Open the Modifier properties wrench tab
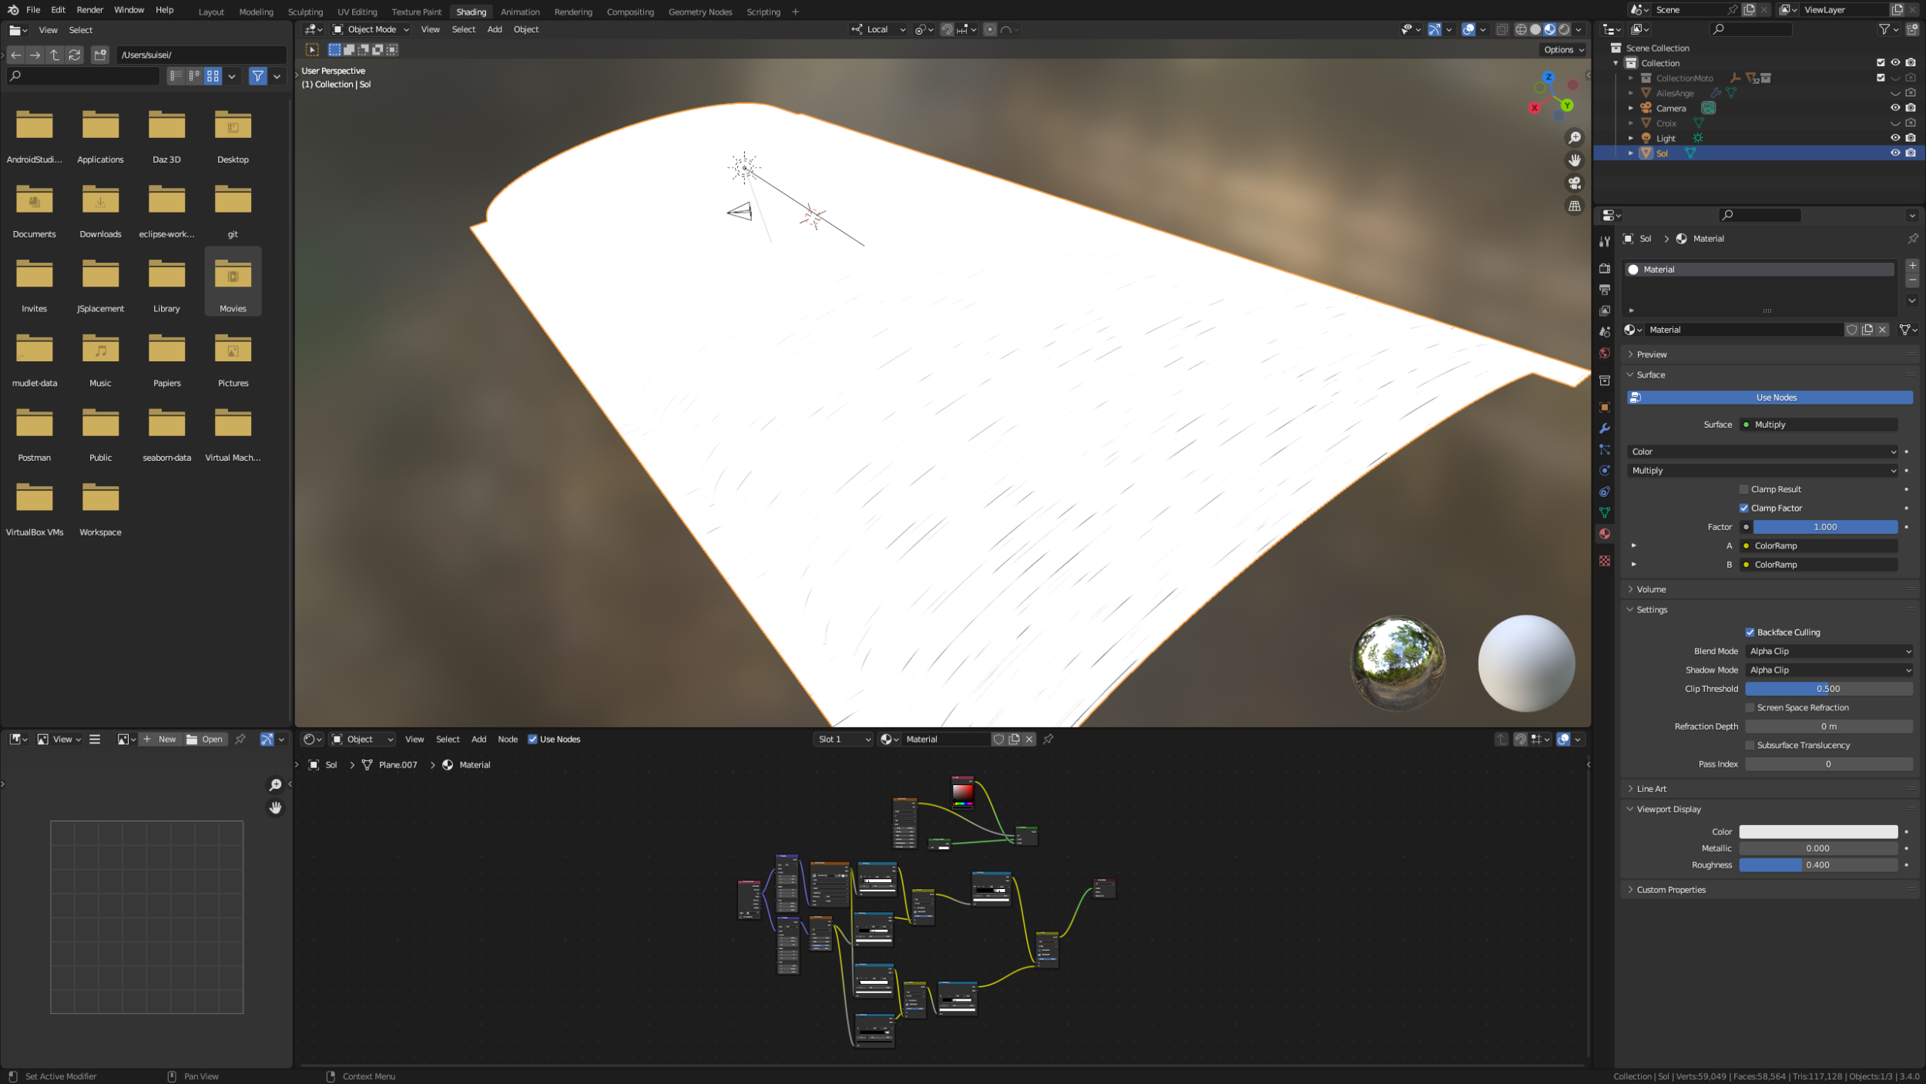 tap(1605, 429)
